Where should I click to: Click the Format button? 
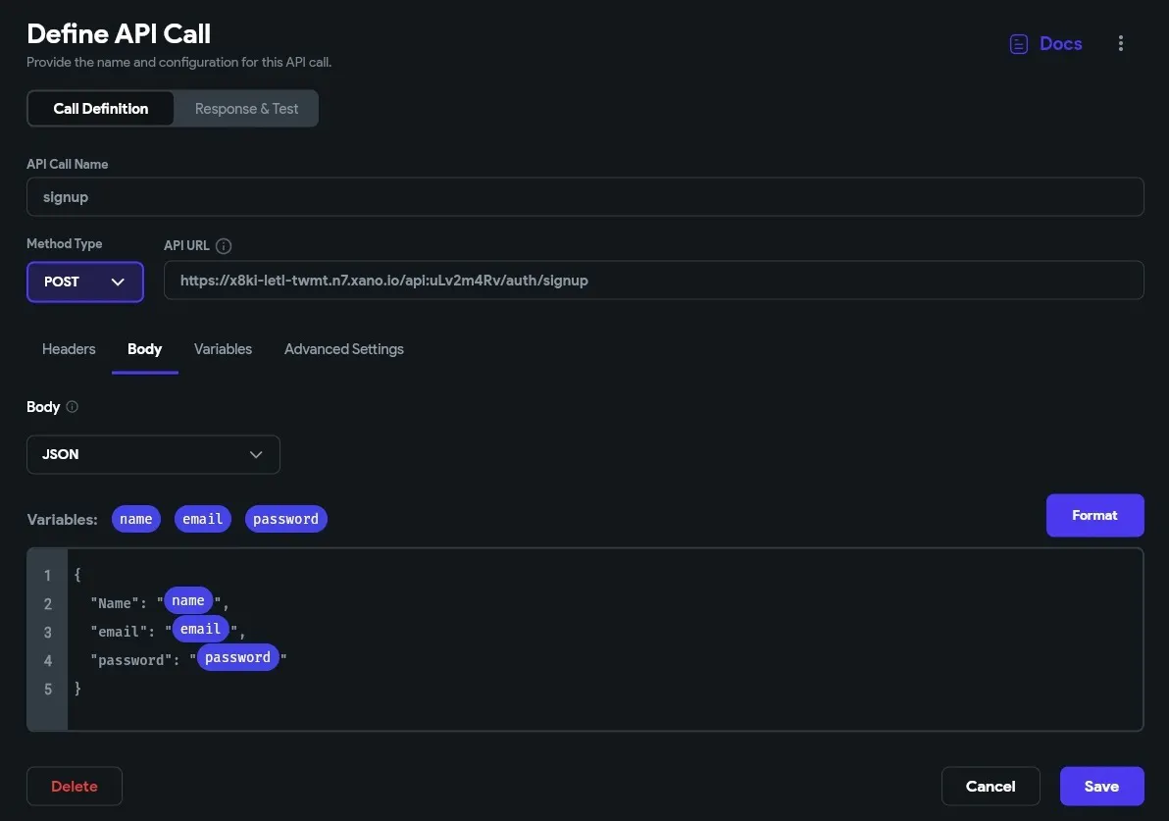pyautogui.click(x=1094, y=515)
